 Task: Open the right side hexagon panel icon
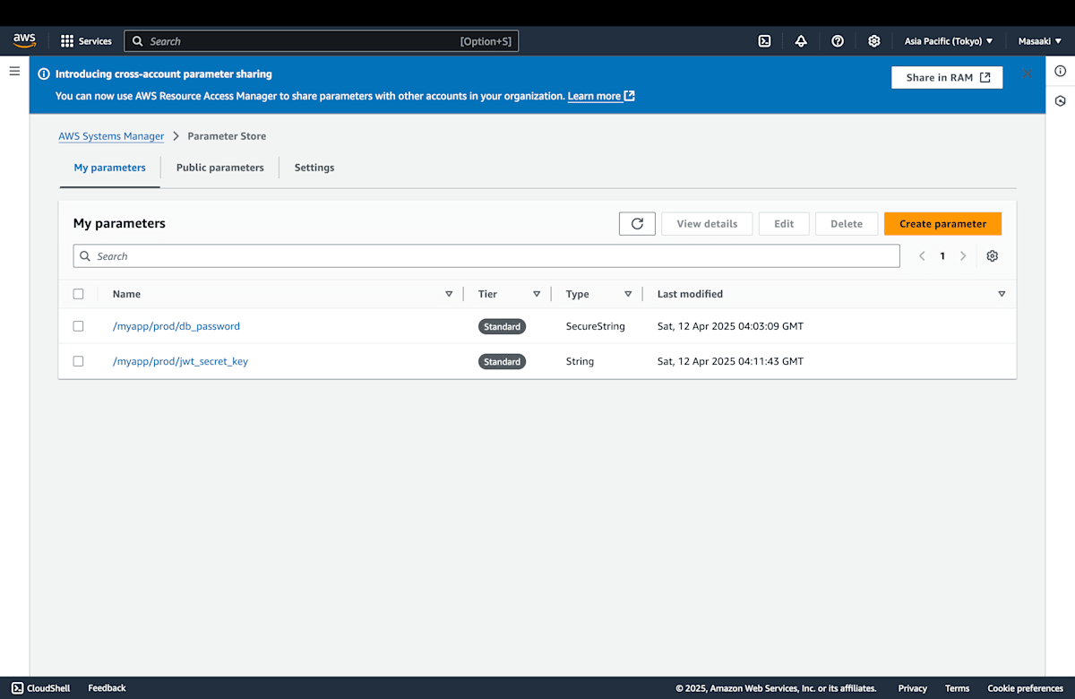point(1060,100)
